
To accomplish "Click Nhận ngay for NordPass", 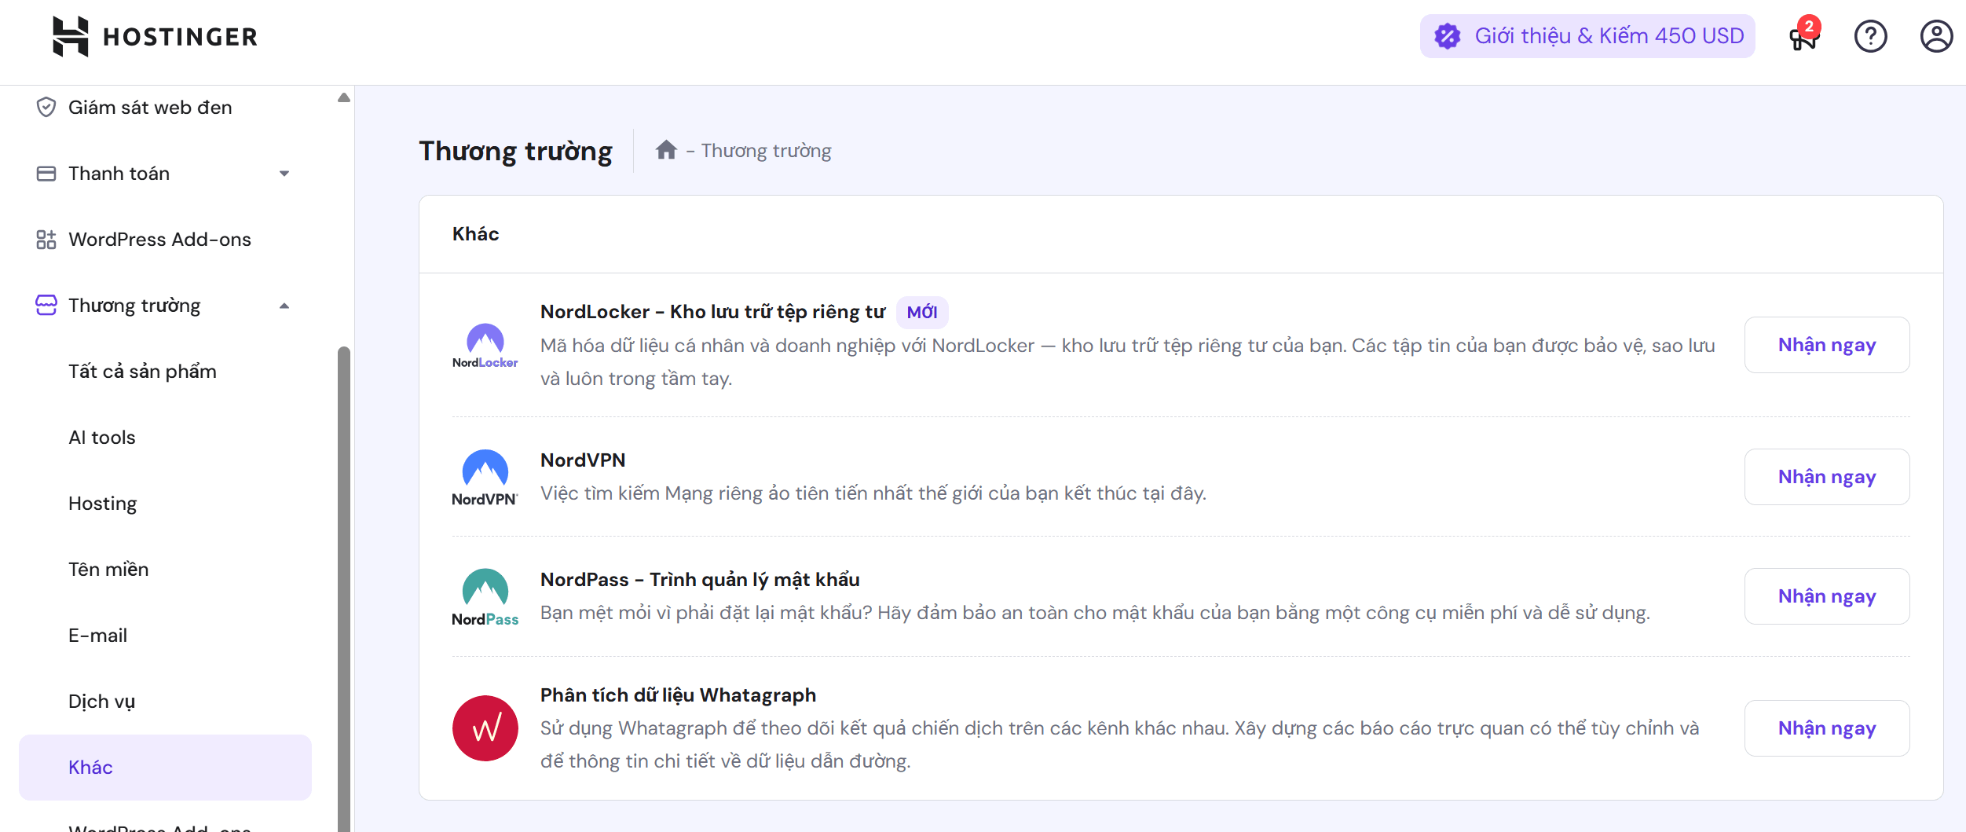I will (x=1826, y=596).
